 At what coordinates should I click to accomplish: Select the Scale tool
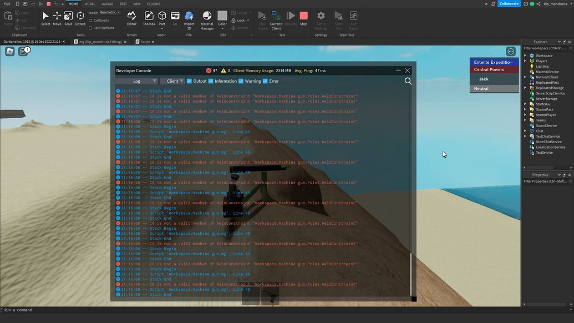point(68,17)
